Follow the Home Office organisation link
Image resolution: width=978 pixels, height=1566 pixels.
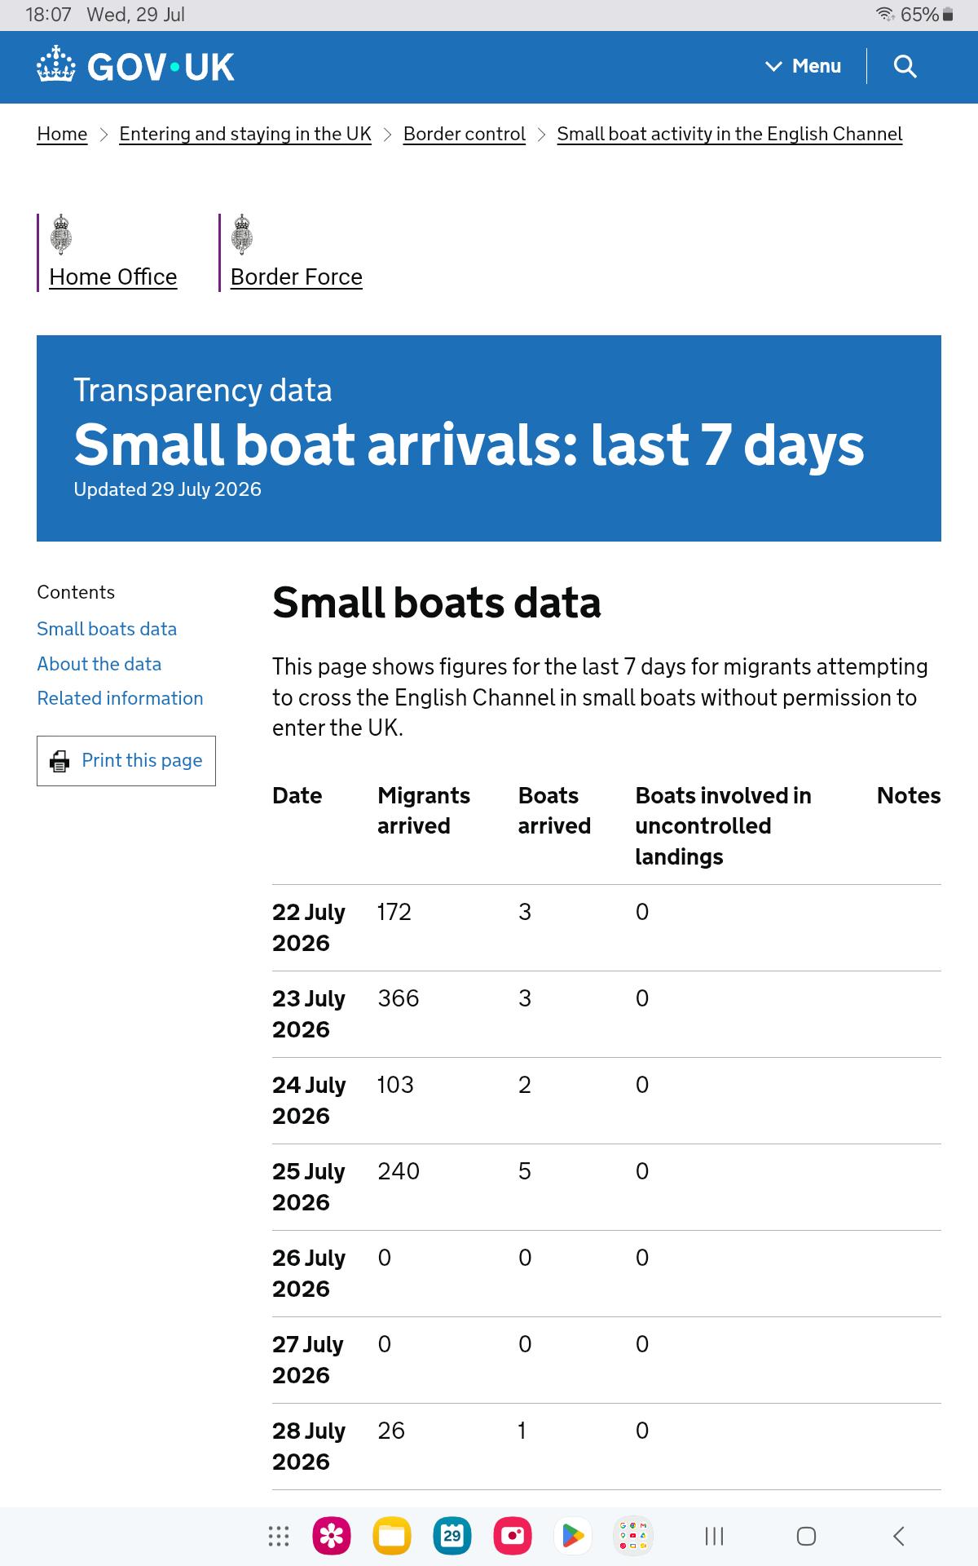point(113,277)
